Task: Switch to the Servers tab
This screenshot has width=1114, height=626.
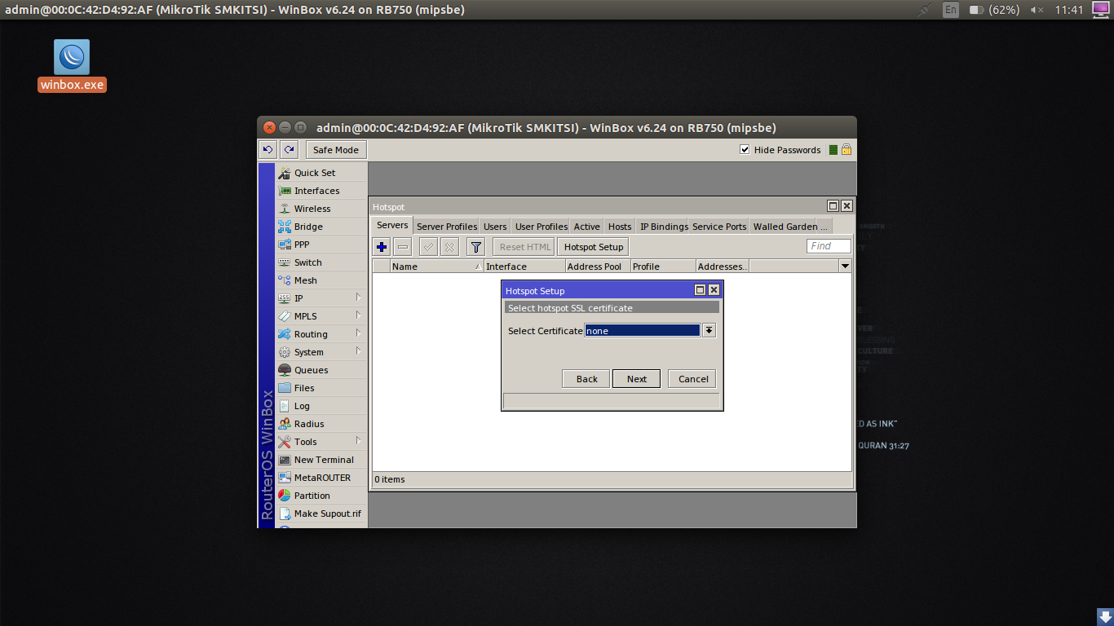Action: pyautogui.click(x=392, y=226)
